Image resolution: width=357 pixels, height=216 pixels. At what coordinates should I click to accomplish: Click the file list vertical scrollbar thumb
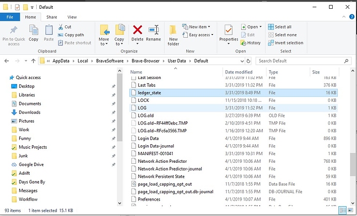(353, 164)
